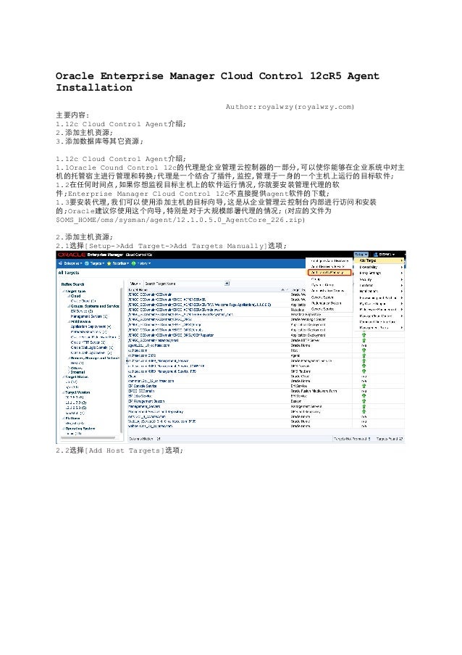Screen dimensions: 462x655
Task: Click the search go arrow button
Action: coord(227,283)
